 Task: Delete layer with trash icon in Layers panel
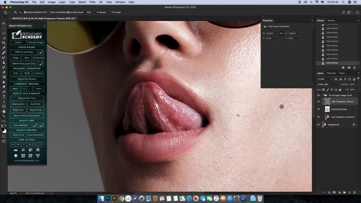(355, 192)
